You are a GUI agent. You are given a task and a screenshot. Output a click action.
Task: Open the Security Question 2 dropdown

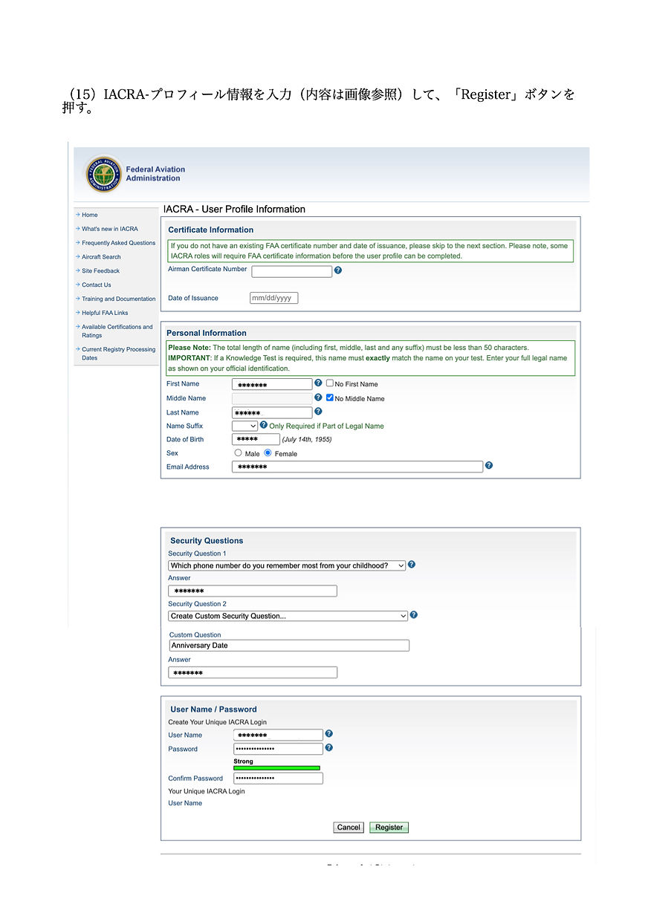[288, 616]
